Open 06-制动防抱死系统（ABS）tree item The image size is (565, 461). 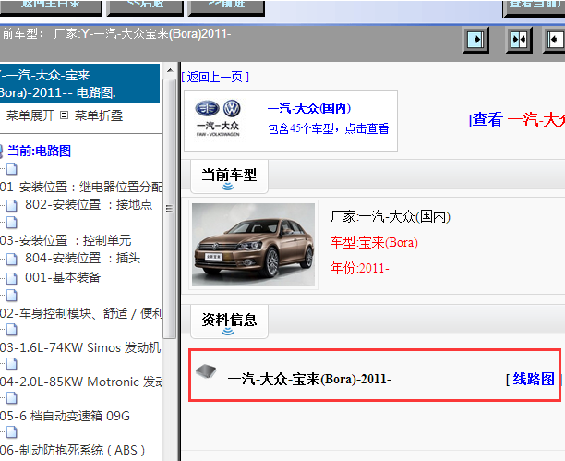[x=72, y=450]
